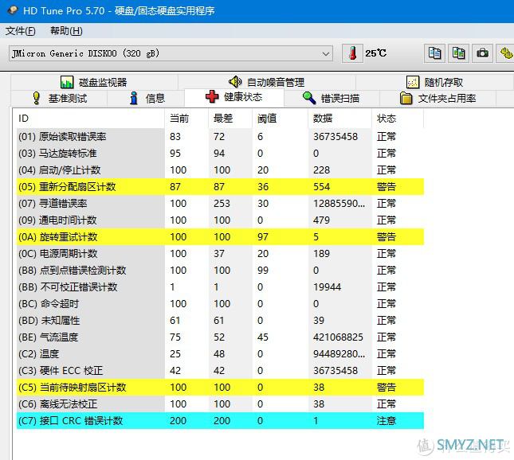Select the (09) 通电时间计数 row
Screen dimensions: 514x460
tap(220, 220)
